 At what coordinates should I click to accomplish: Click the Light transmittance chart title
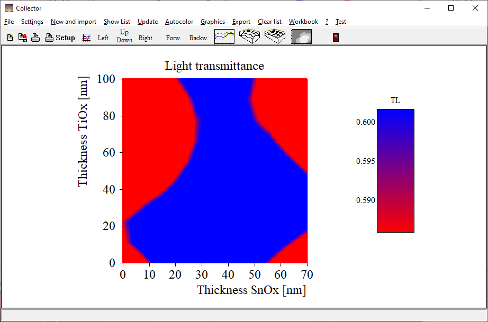click(214, 66)
